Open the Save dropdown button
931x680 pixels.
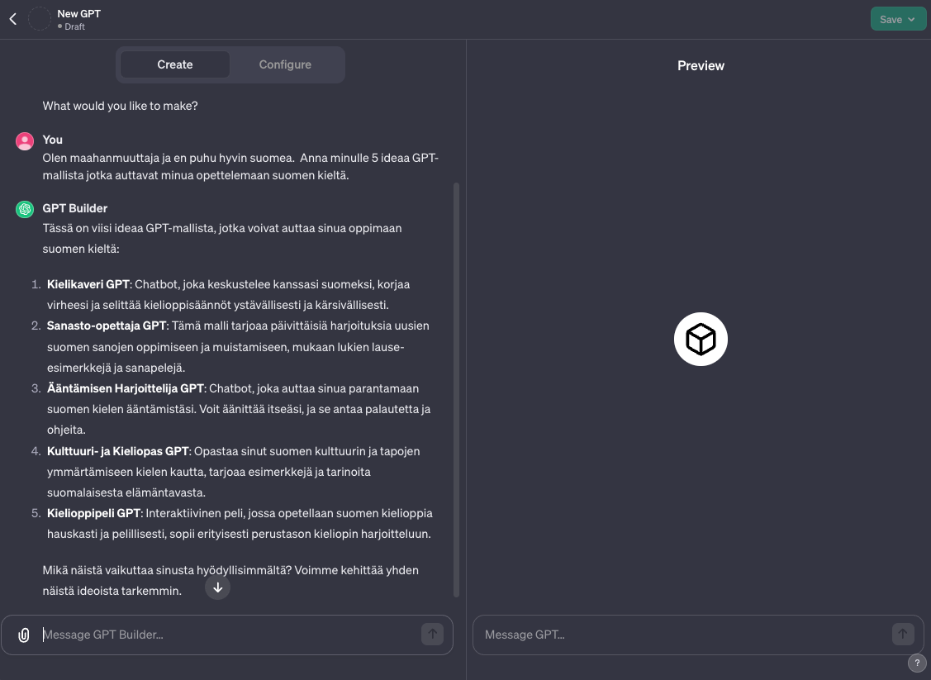[x=898, y=19]
